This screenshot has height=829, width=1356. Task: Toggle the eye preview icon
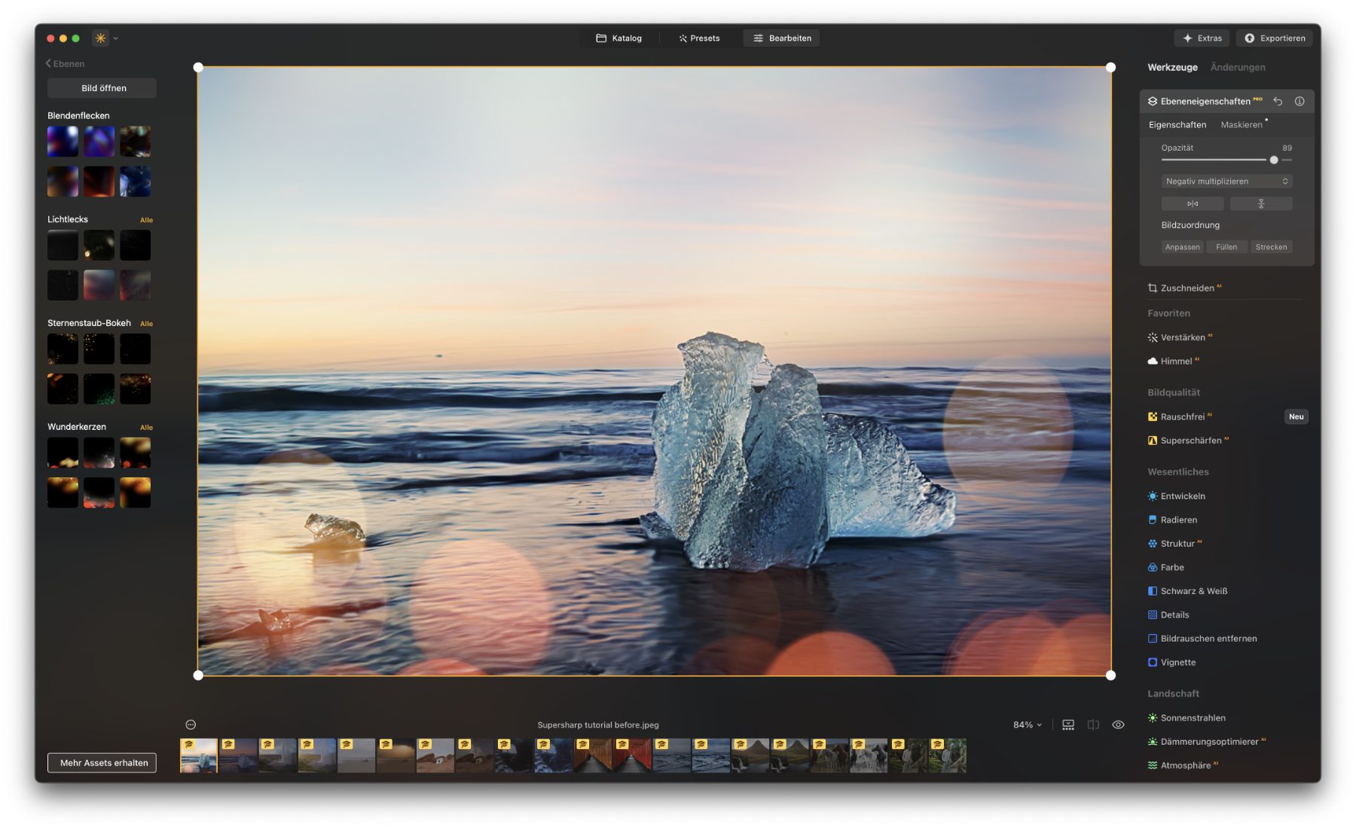click(x=1118, y=724)
